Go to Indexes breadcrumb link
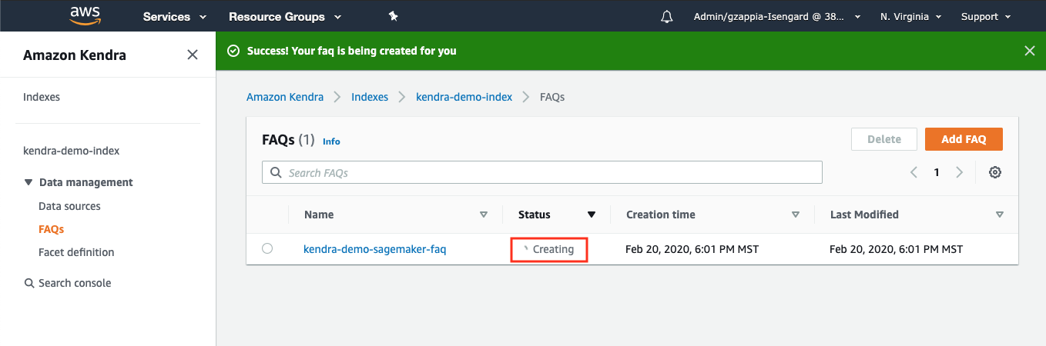Viewport: 1046px width, 346px height. (370, 97)
